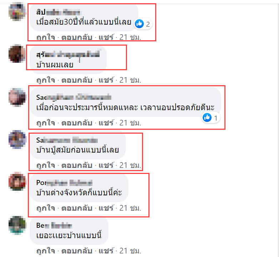Click ถูกใจ under 'บ้านปู่สมัยก่อนแบบนี้เลย' comment

tap(46, 165)
